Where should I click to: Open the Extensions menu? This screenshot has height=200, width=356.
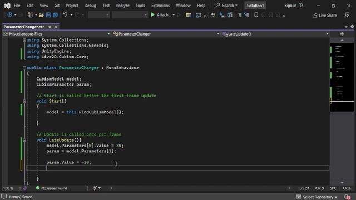tap(161, 6)
